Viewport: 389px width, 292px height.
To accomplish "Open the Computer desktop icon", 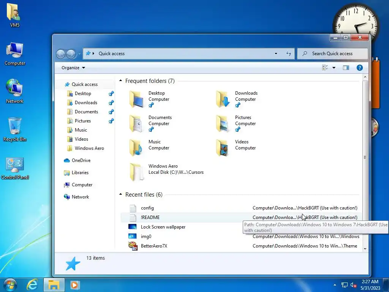I will [x=15, y=54].
